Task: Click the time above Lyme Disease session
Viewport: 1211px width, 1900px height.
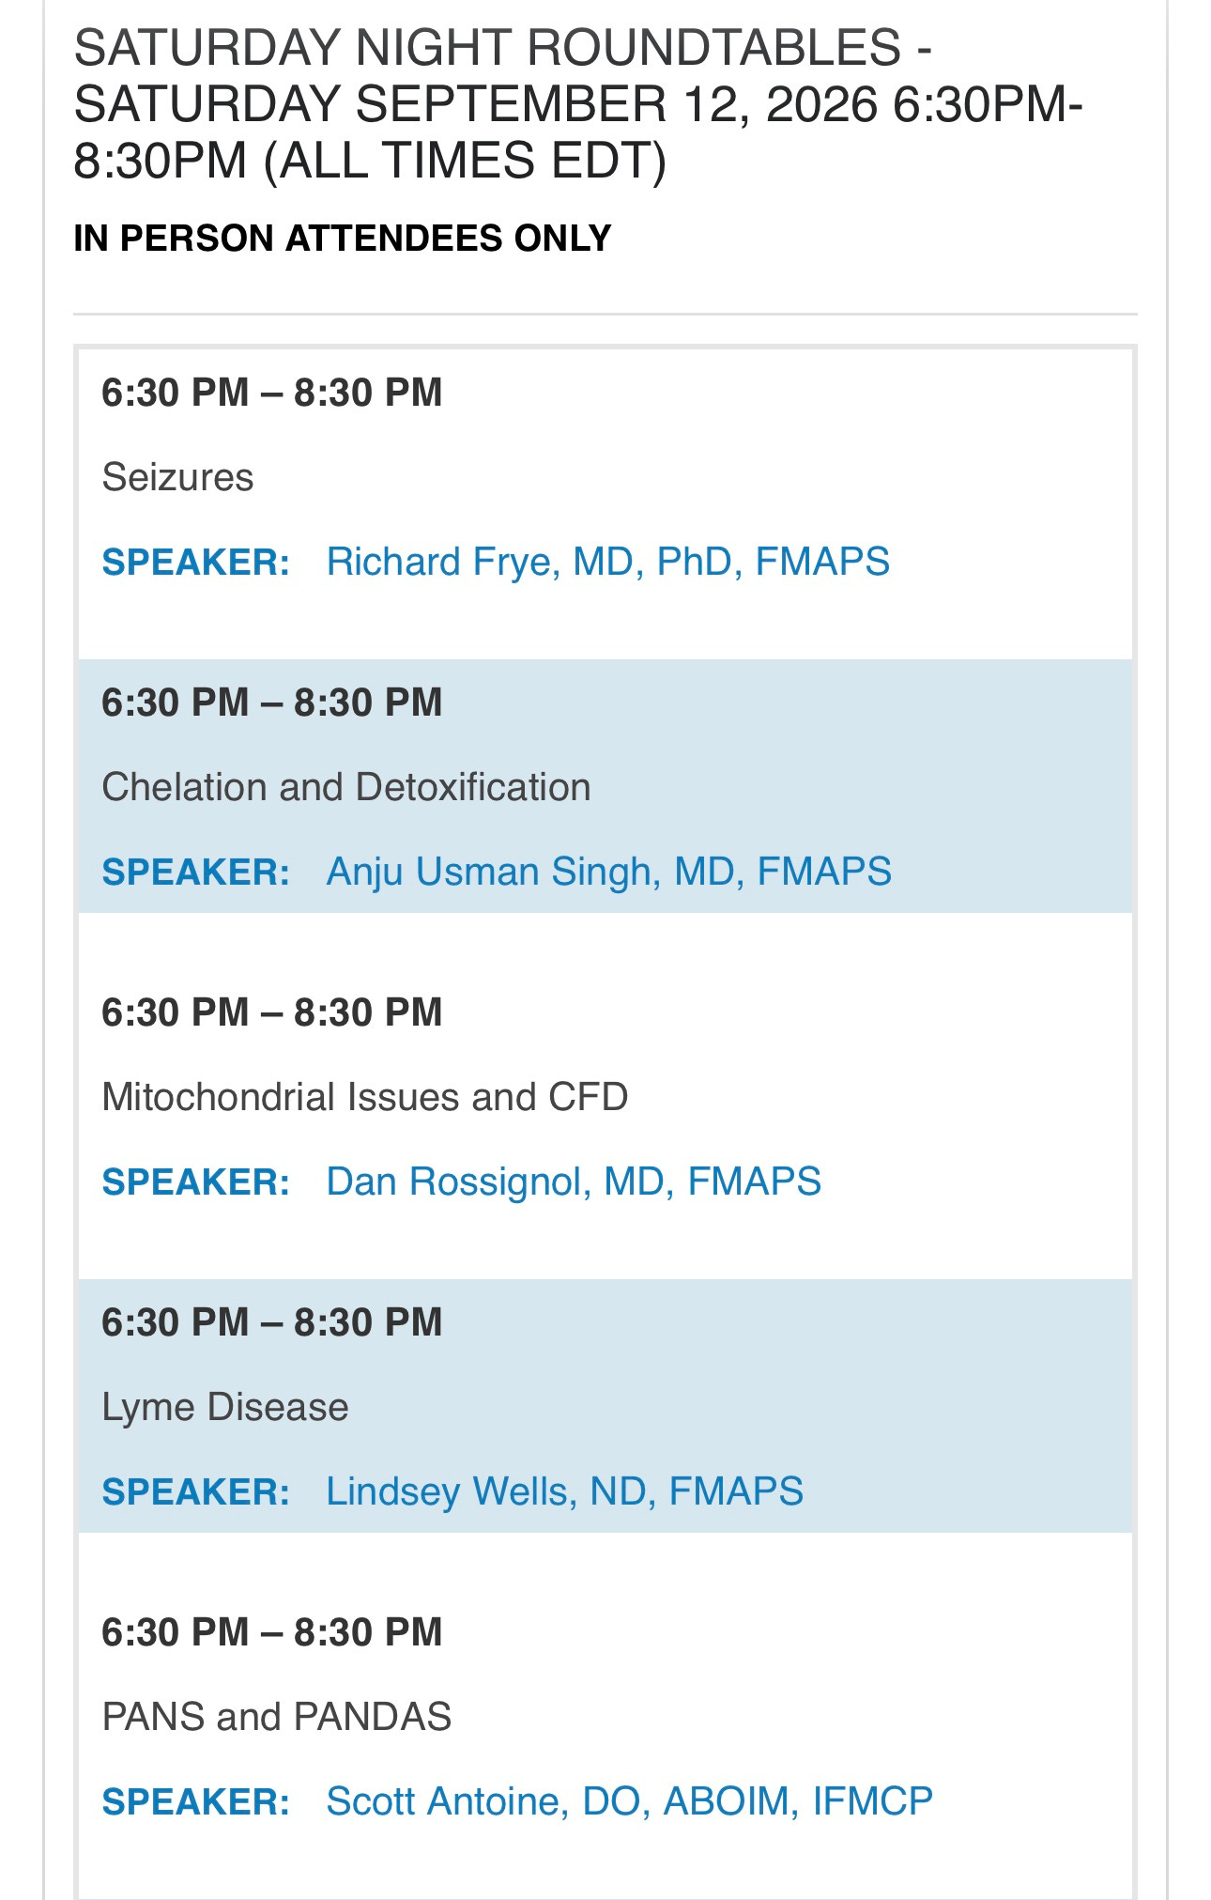Action: click(x=271, y=1322)
